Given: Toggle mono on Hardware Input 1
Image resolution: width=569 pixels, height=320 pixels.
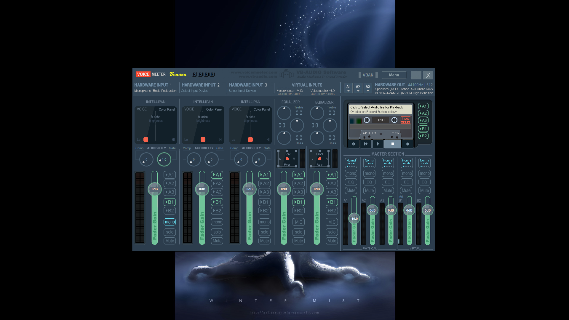Looking at the screenshot, I should click(x=170, y=222).
